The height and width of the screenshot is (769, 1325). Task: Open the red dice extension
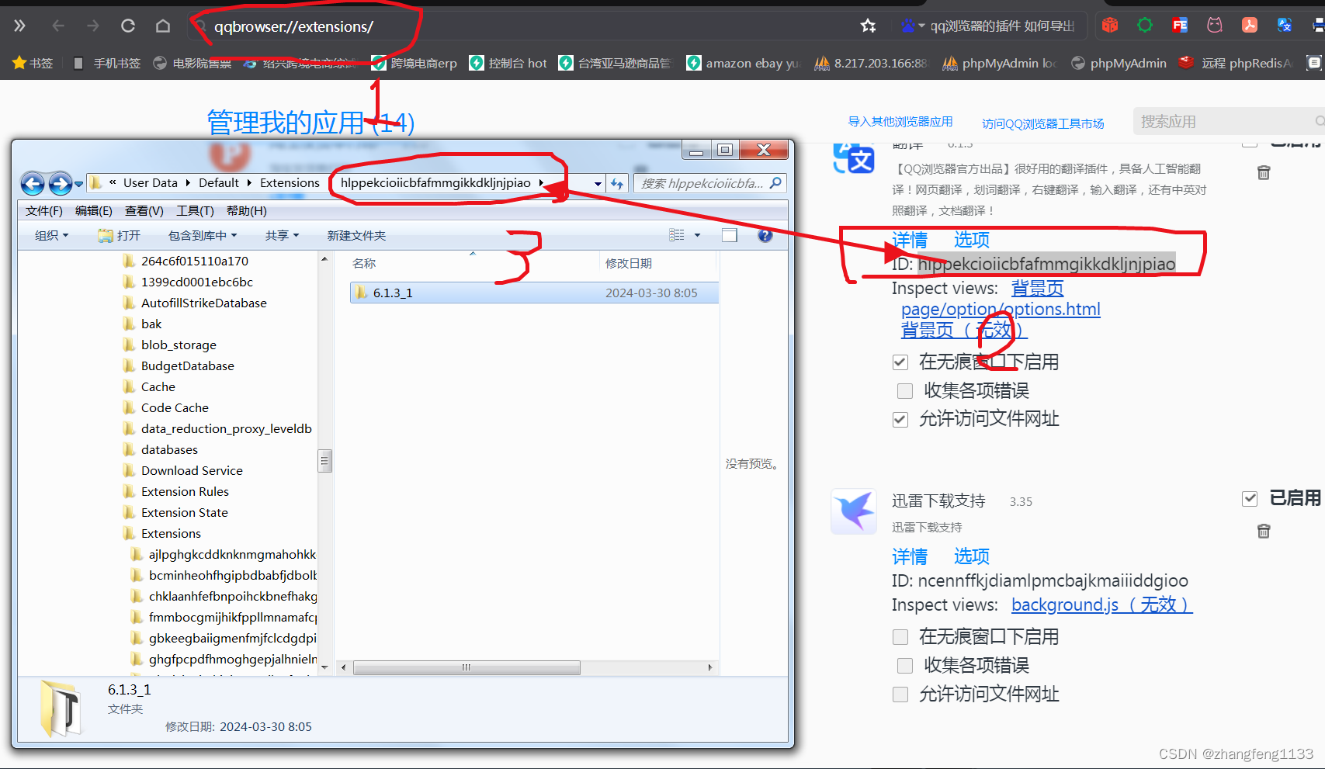1110,26
